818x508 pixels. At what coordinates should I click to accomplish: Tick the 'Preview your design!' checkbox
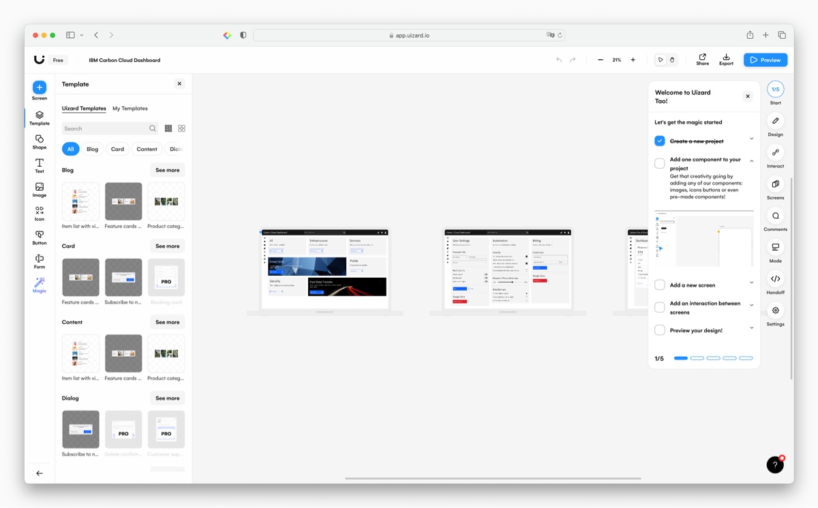[660, 330]
